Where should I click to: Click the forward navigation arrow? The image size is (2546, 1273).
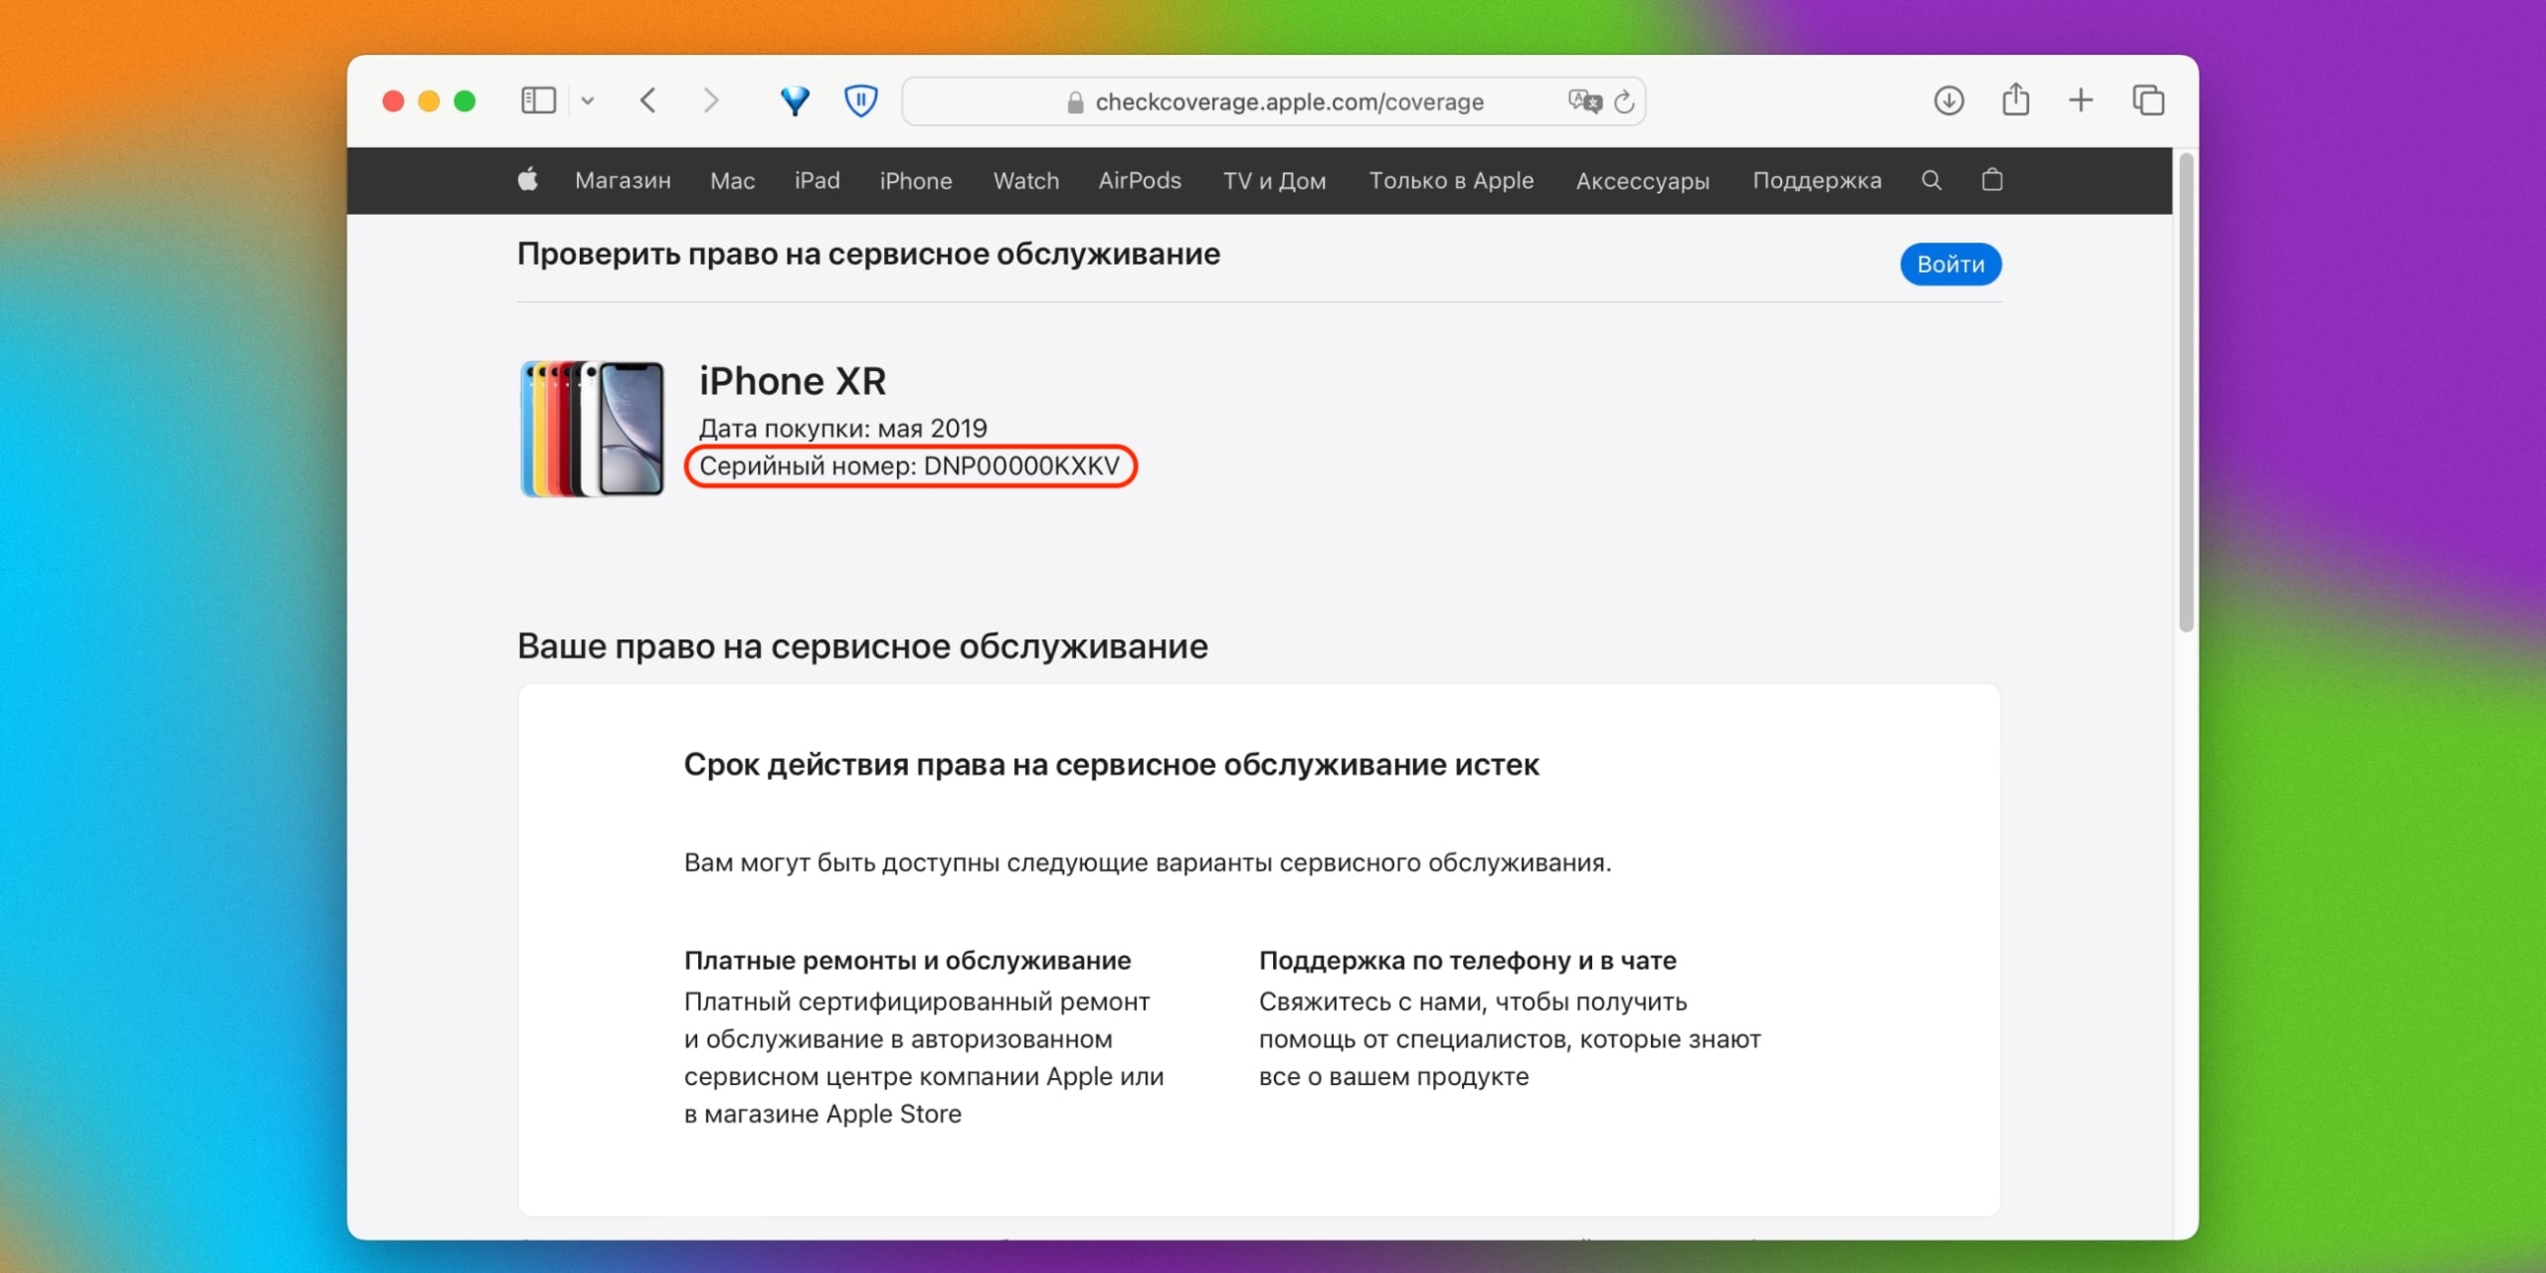tap(710, 100)
